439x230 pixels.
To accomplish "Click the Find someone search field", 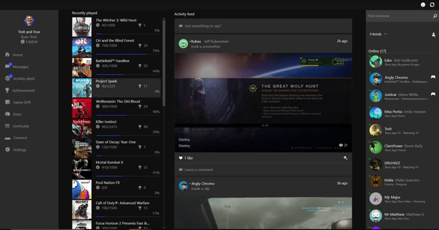I will coord(399,16).
